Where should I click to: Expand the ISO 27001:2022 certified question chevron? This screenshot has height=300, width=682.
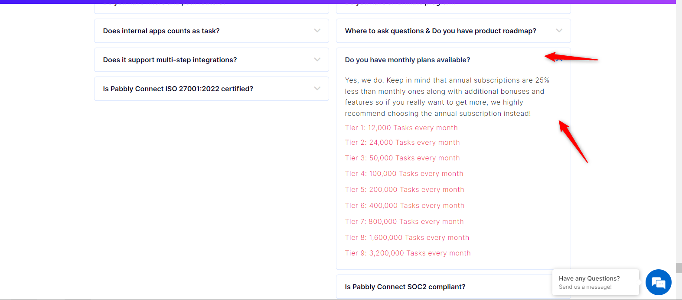(x=317, y=89)
